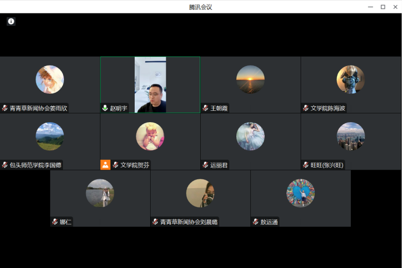Click the orange host icon beside 文学院贺芬
The height and width of the screenshot is (268, 402).
[105, 165]
